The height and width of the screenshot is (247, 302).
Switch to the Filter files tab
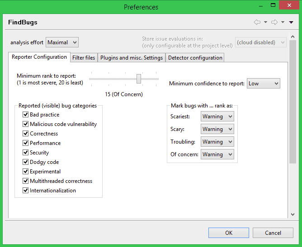[84, 58]
